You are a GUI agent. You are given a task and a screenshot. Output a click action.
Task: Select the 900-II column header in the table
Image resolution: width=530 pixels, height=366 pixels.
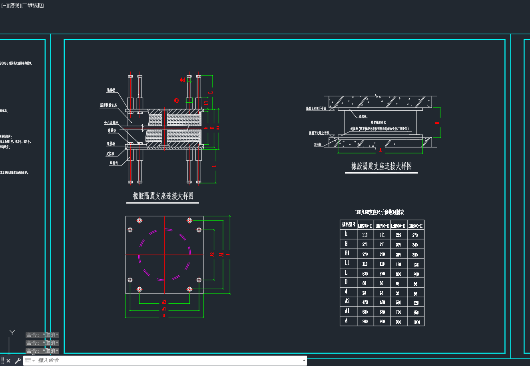click(x=416, y=226)
